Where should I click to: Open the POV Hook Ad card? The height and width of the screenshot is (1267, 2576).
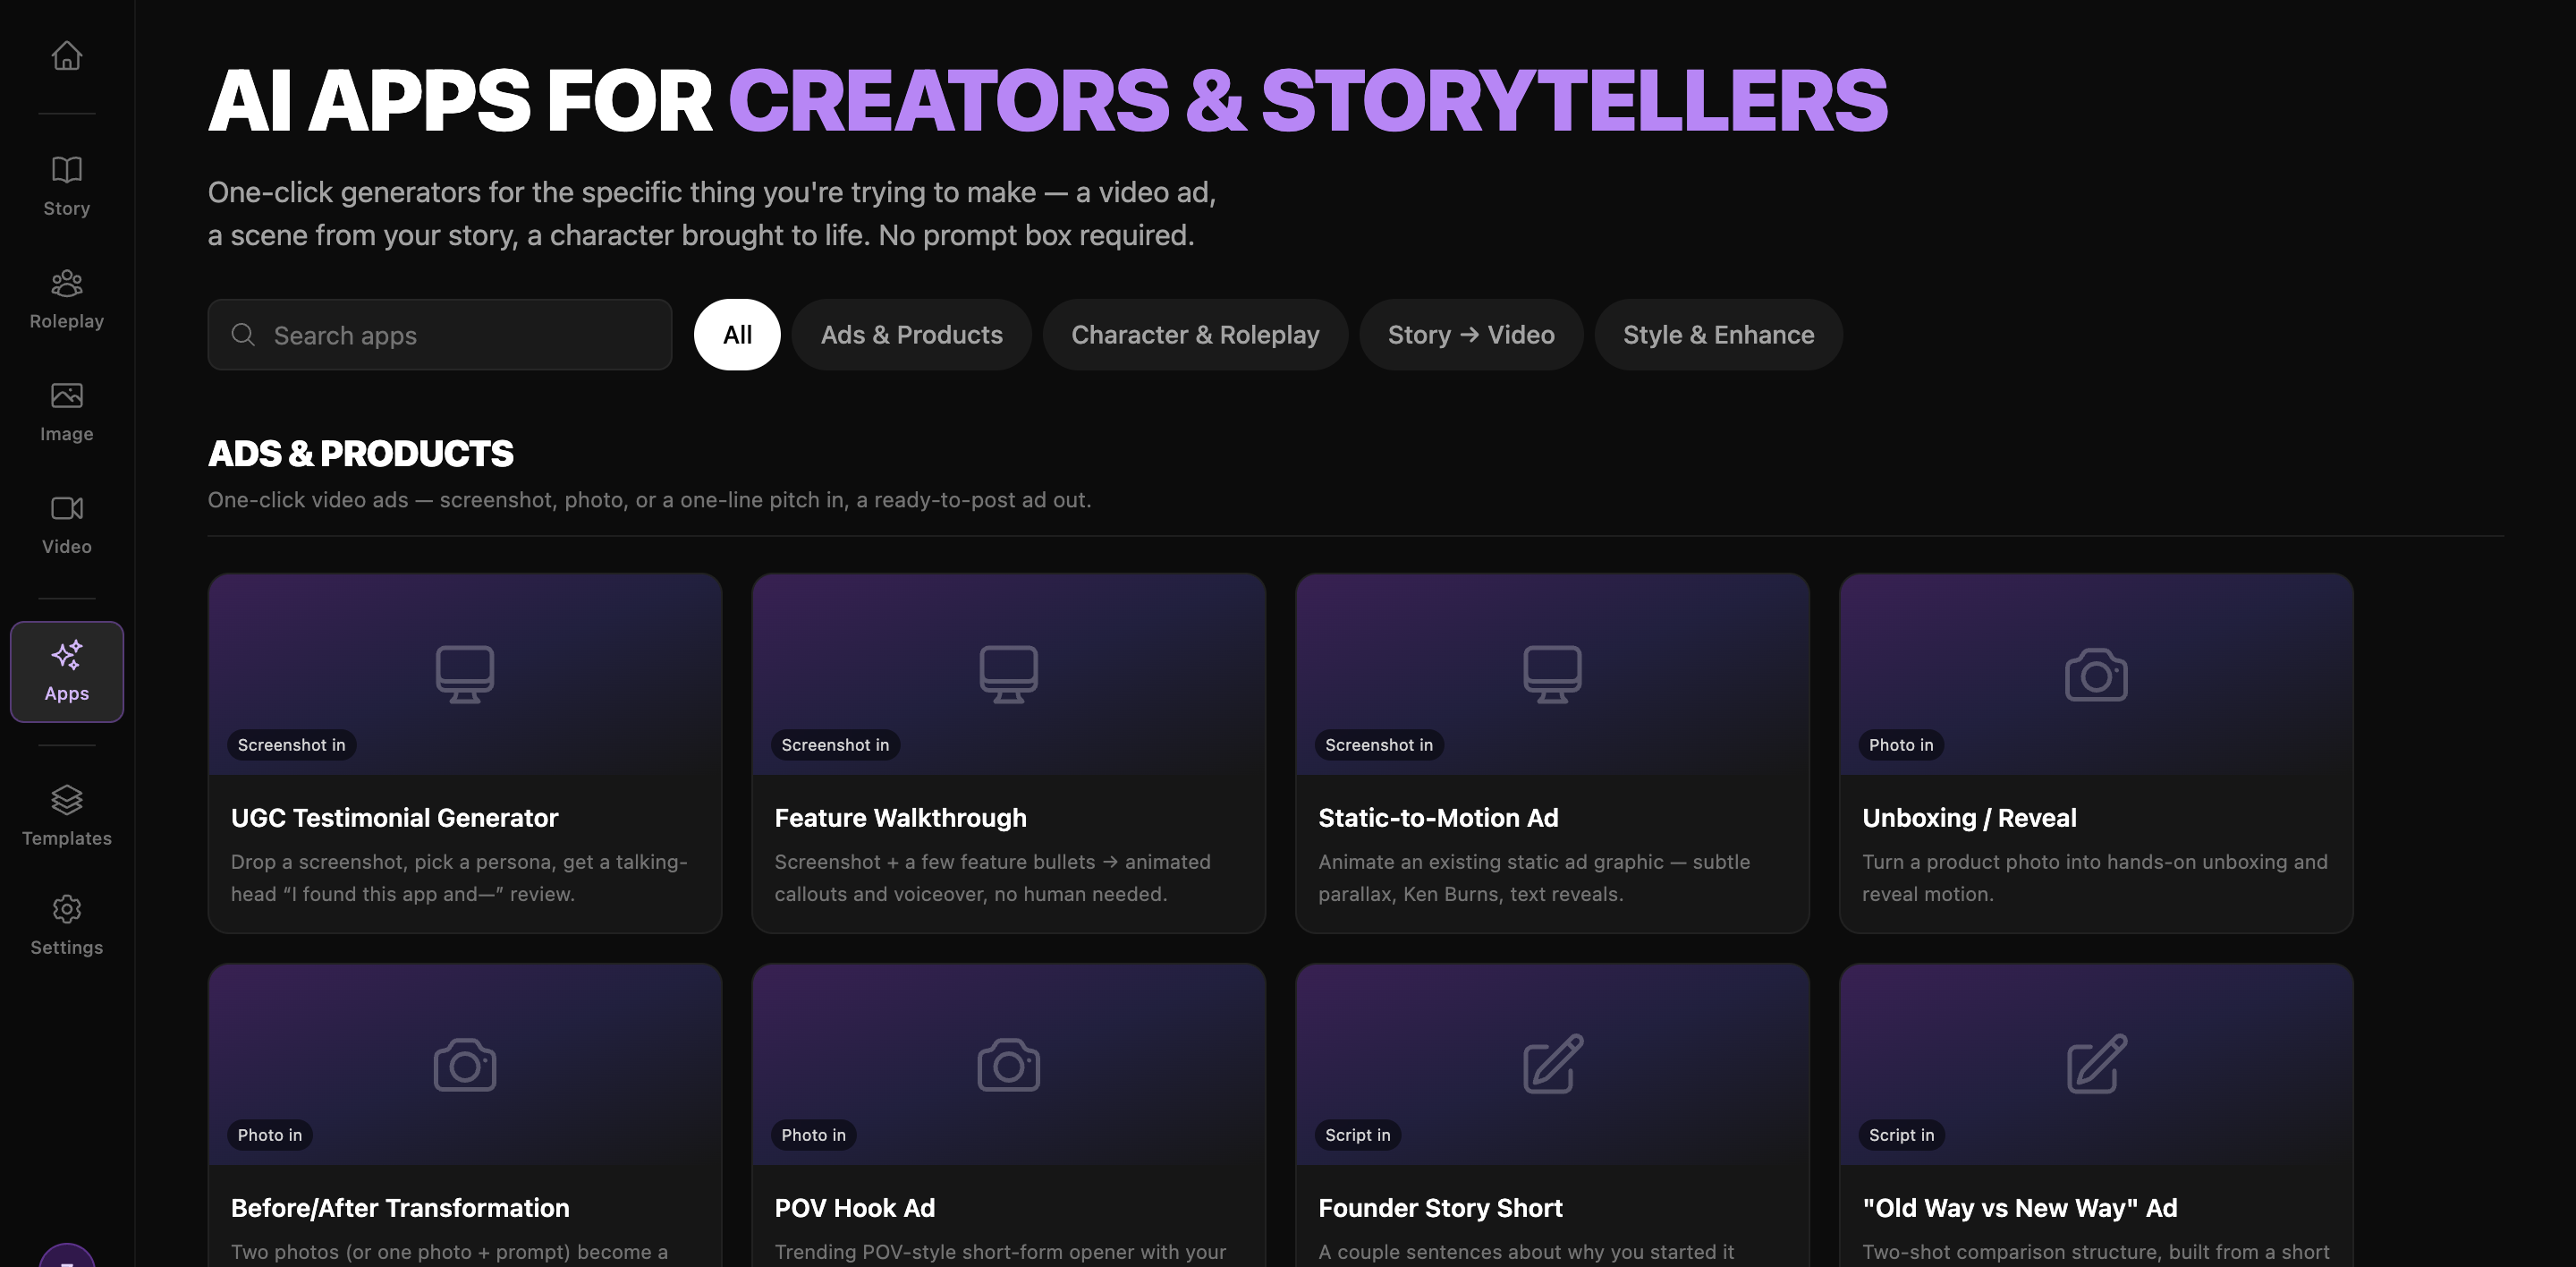(x=1008, y=1115)
